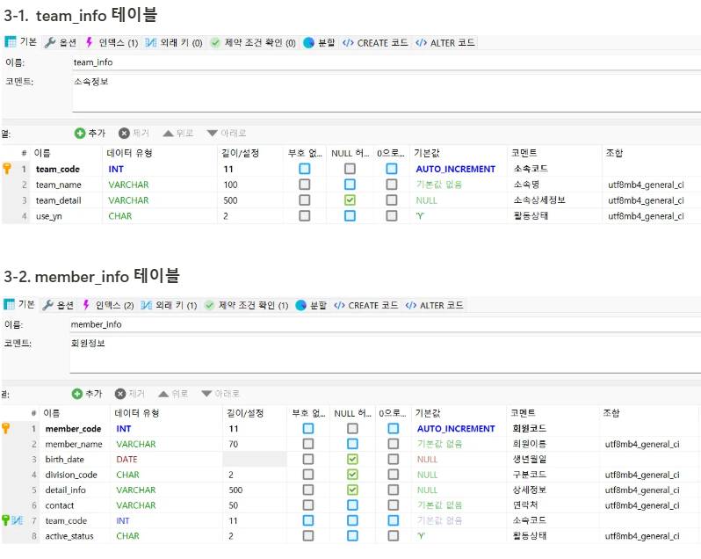Click the green 추가 plus icon in member_info
The height and width of the screenshot is (559, 701).
(x=77, y=394)
